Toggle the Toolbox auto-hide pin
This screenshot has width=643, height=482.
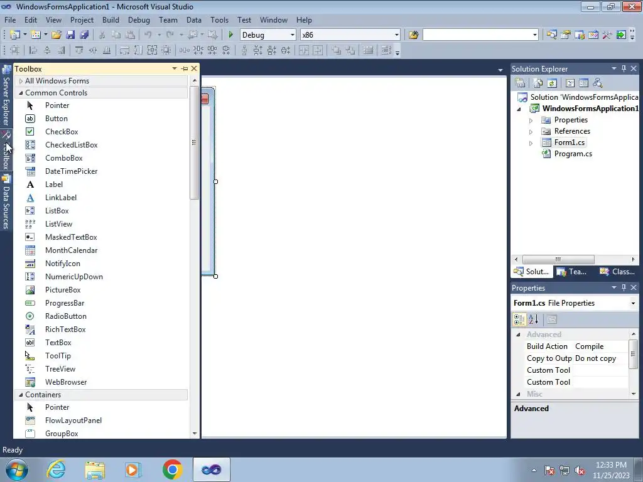coord(185,68)
